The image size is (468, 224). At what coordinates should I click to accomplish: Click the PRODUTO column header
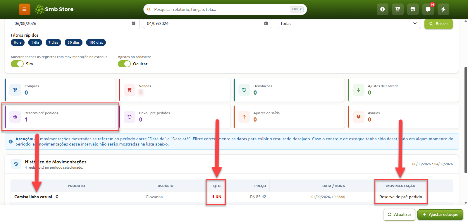[76, 186]
